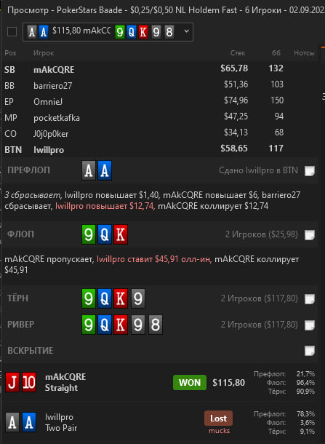This screenshot has width=325, height=444.
Task: Open note icon on the Preflop row
Action: (x=310, y=171)
